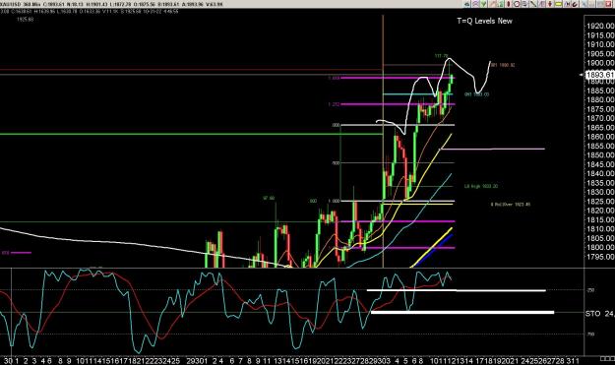Screen dimensions: 615x365
Task: Click the current price tag 1893.61
Action: (x=599, y=75)
